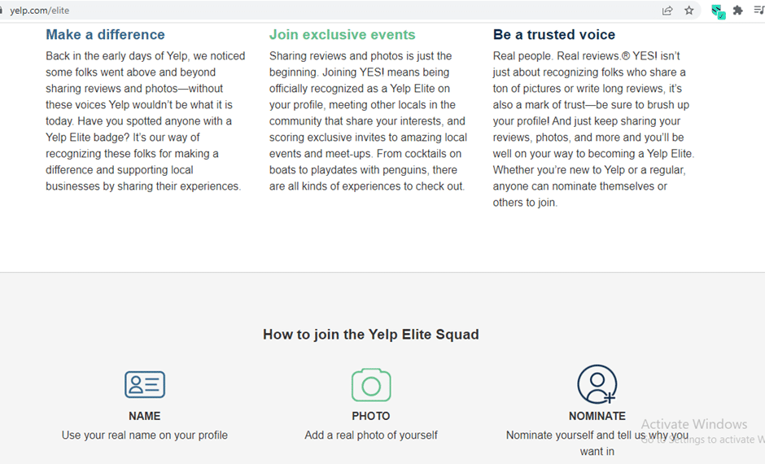Open the green extension icon in toolbar
This screenshot has height=464, width=765.
click(718, 11)
